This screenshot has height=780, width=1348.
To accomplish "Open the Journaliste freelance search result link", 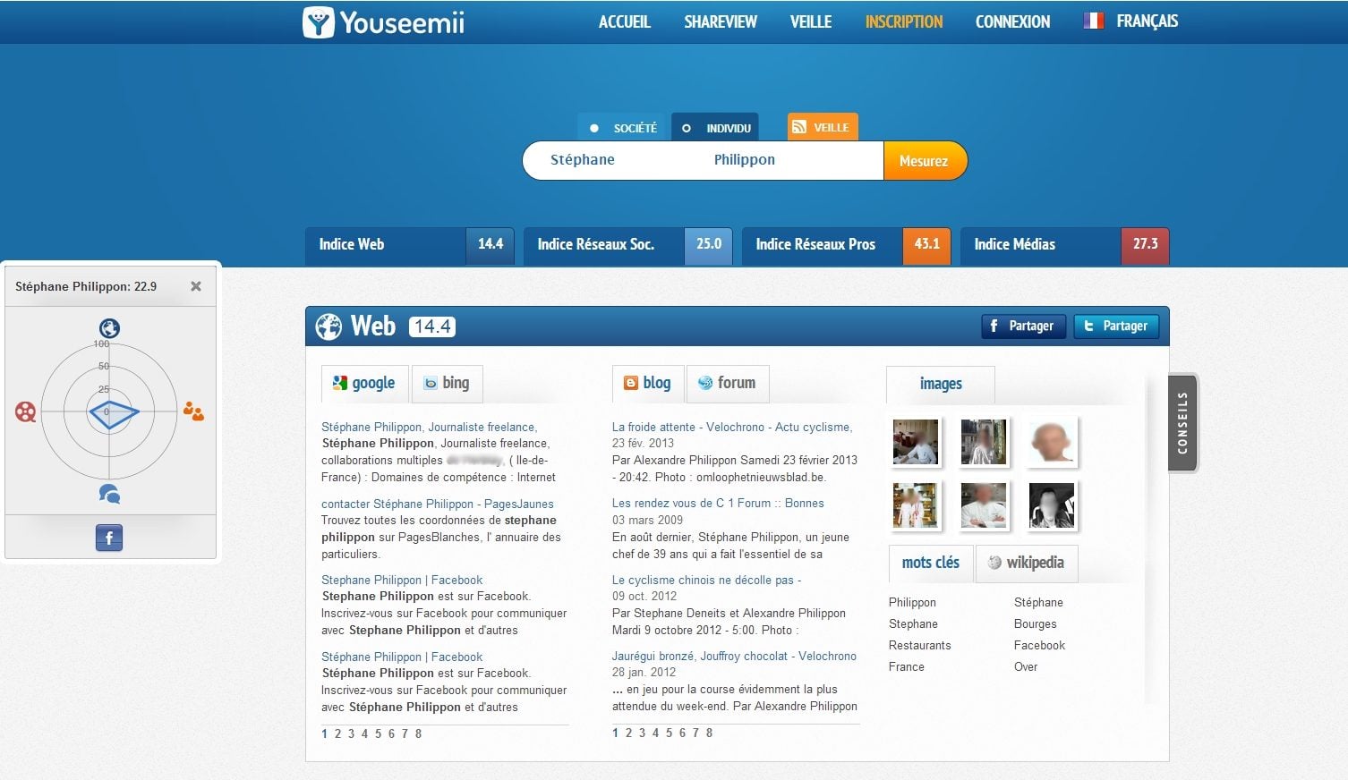I will (x=429, y=428).
